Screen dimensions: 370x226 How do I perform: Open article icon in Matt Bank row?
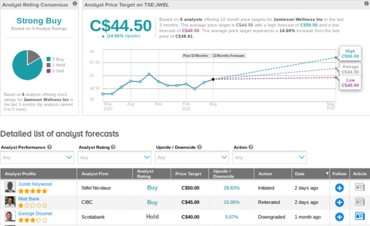[360, 202]
